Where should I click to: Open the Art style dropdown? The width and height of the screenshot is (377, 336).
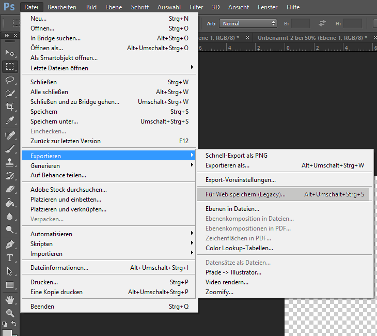point(248,23)
